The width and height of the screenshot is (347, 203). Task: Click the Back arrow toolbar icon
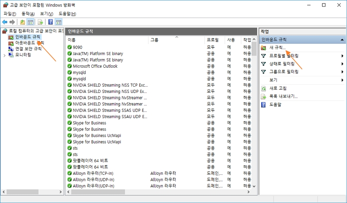[x=5, y=22]
